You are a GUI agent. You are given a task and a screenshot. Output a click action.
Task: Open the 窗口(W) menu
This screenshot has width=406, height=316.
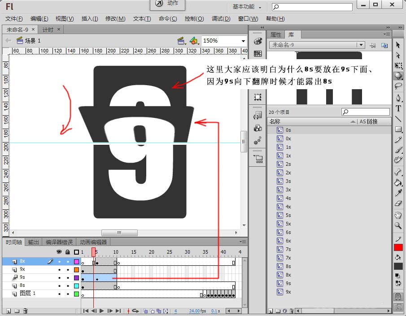248,19
